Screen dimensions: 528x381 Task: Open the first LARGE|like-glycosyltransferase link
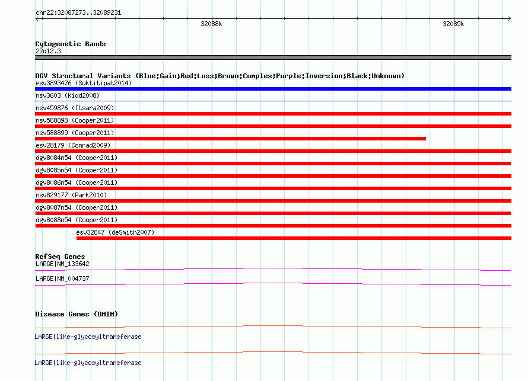click(88, 337)
